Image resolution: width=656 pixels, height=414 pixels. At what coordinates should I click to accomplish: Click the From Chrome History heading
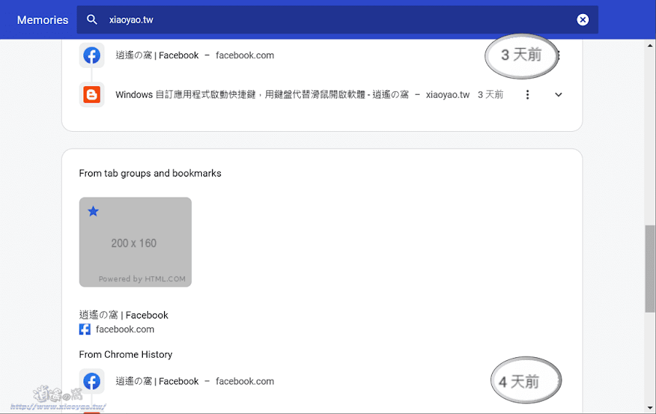click(x=125, y=355)
